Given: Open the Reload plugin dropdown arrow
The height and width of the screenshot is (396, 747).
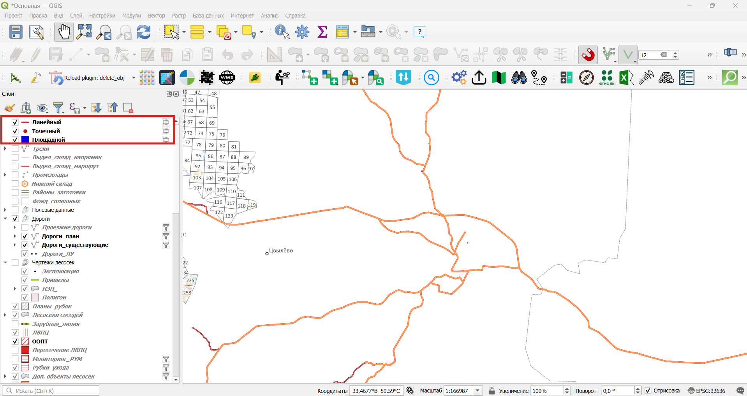Looking at the screenshot, I should click(134, 78).
